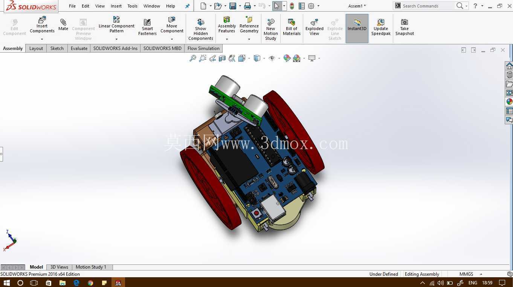Click Zoom to Area icon
Viewport: 513px width, 287px height.
point(203,58)
